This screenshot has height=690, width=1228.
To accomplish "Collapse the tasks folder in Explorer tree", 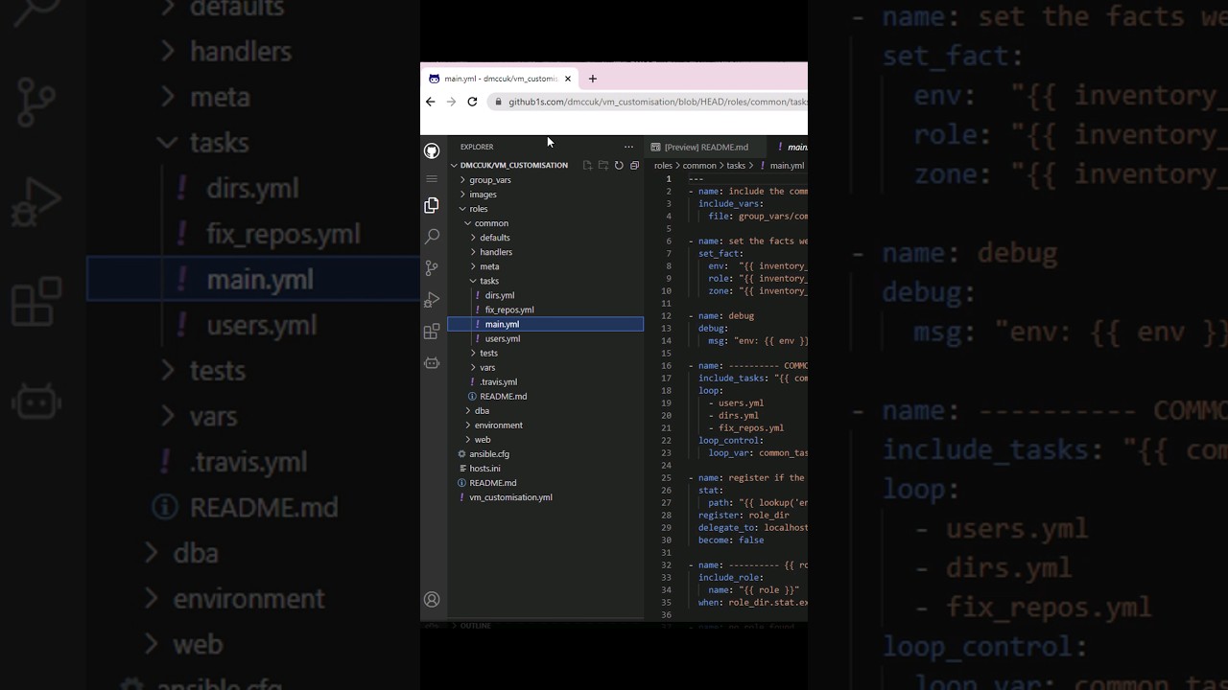I will point(489,281).
